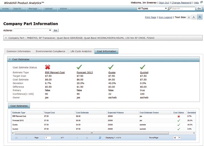Open the Help link

pos(196,3)
